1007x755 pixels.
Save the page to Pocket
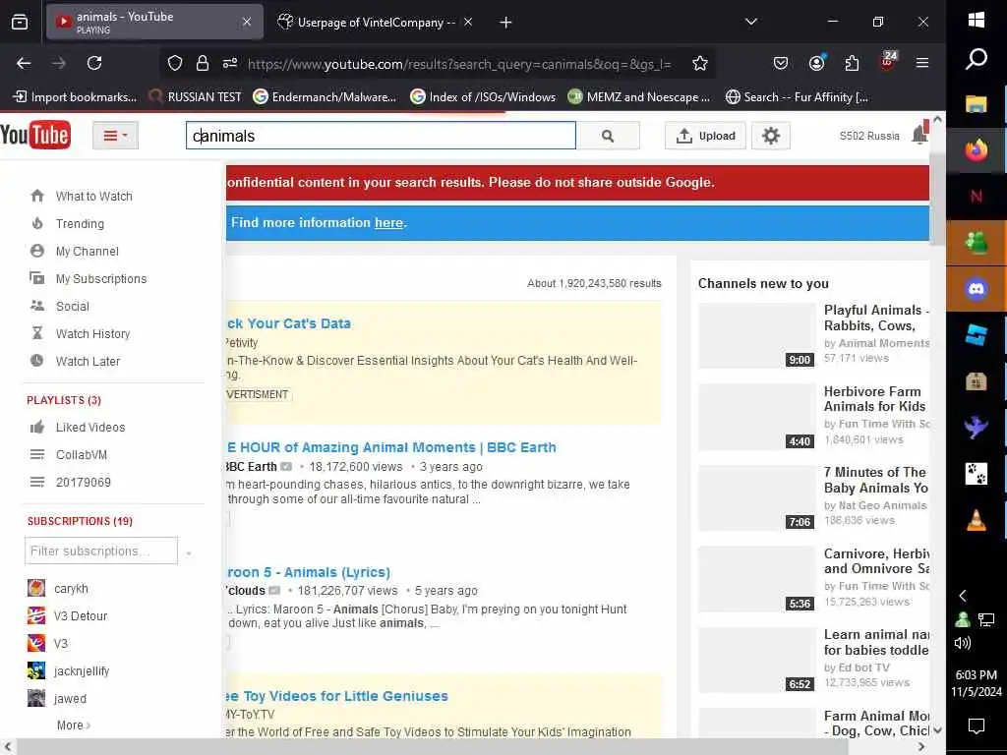coord(780,63)
